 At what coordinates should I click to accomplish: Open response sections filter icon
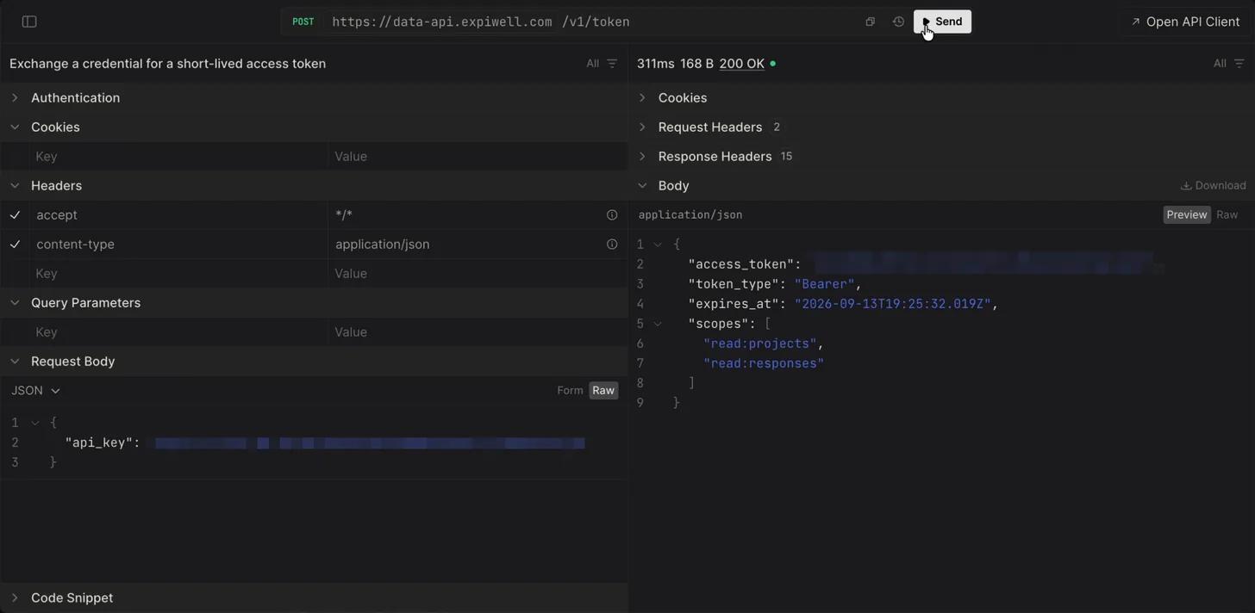[x=1239, y=64]
